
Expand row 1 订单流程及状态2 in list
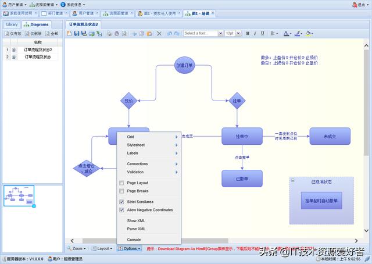point(14,50)
